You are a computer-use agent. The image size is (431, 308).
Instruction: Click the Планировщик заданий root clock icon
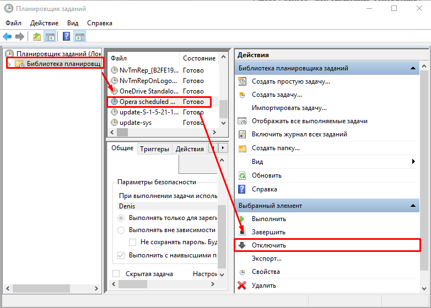coord(9,53)
